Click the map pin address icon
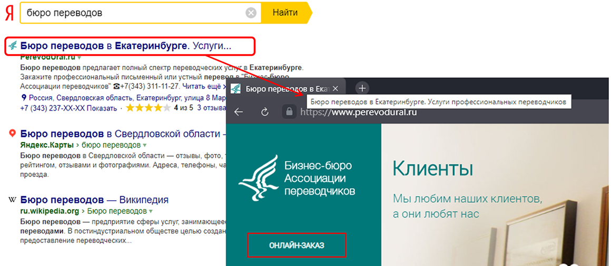The image size is (611, 266). (24, 98)
